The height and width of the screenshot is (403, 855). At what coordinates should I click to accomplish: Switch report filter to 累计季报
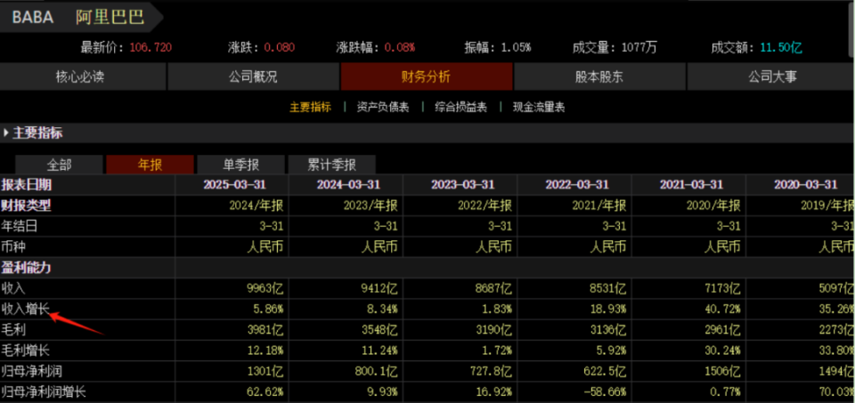[331, 165]
